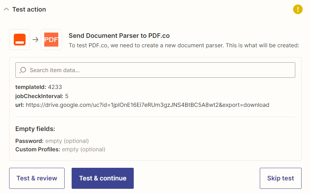The image size is (310, 193).
Task: Click the Password empty field row
Action: 52,141
